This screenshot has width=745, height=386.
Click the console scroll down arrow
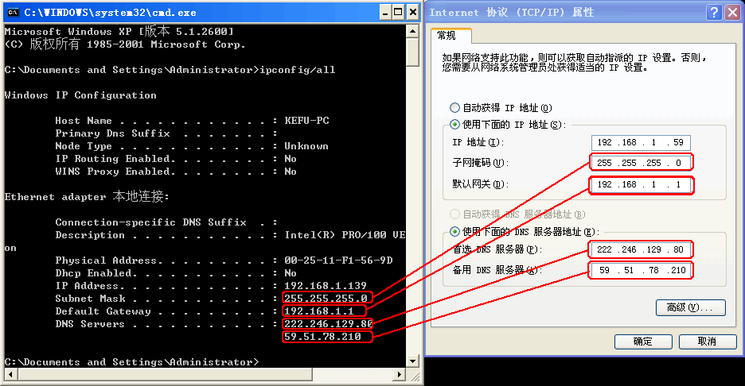[412, 361]
